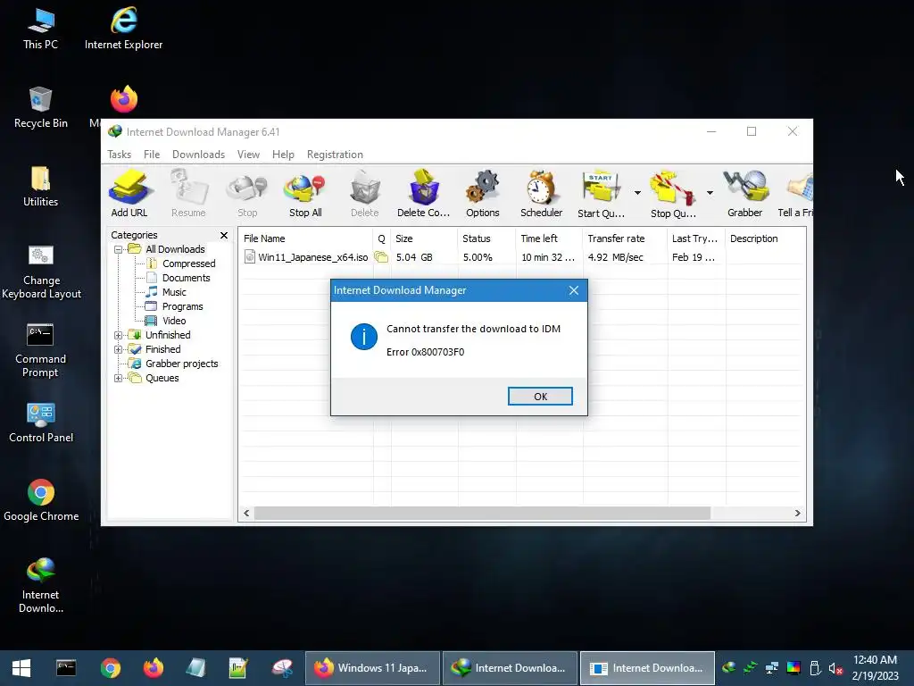Open Control Panel desktop icon
This screenshot has height=686, width=914.
click(x=41, y=422)
